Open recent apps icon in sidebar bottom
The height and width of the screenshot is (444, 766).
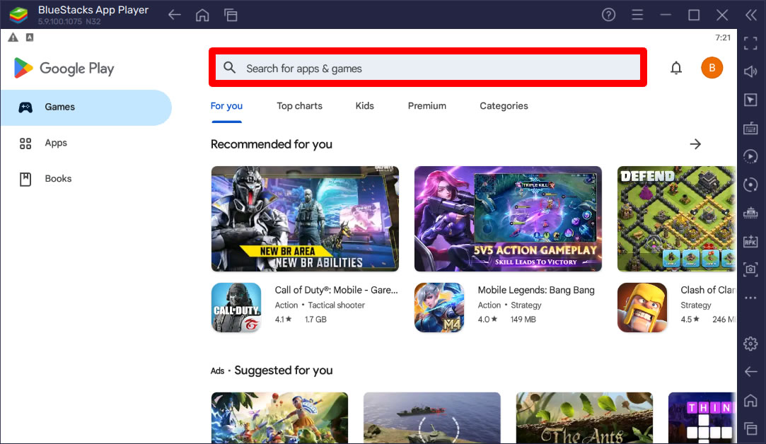[750, 429]
